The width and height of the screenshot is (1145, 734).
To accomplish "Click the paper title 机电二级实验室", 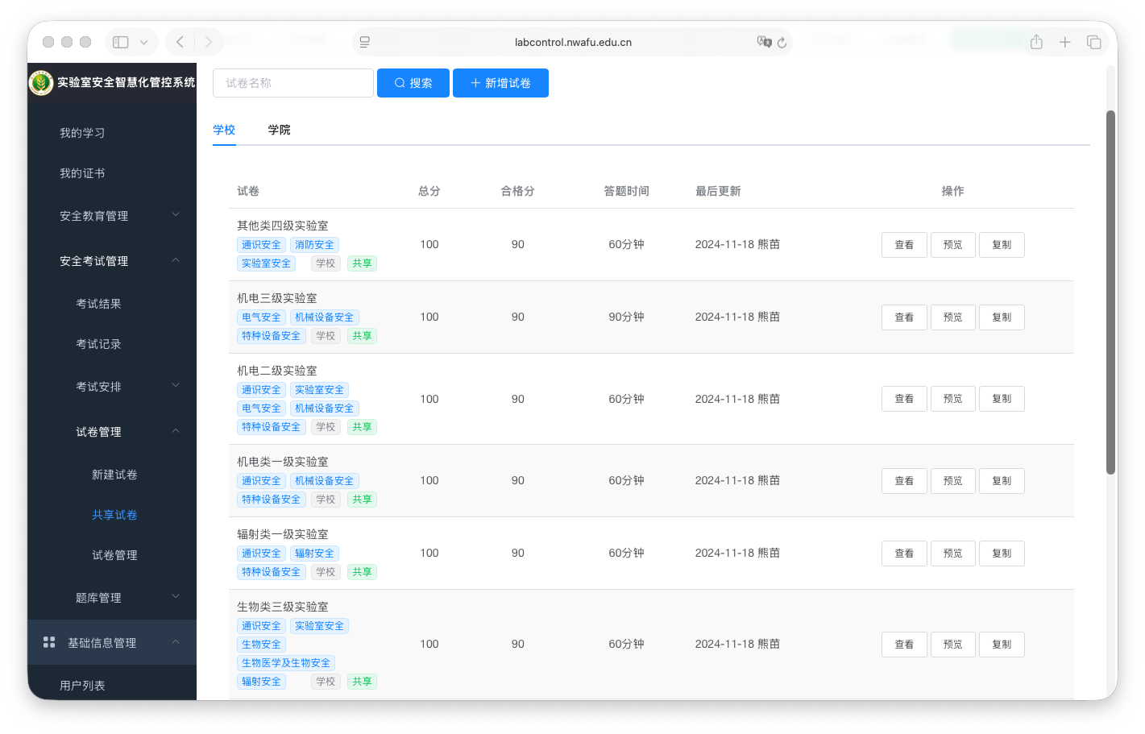I will pos(276,371).
